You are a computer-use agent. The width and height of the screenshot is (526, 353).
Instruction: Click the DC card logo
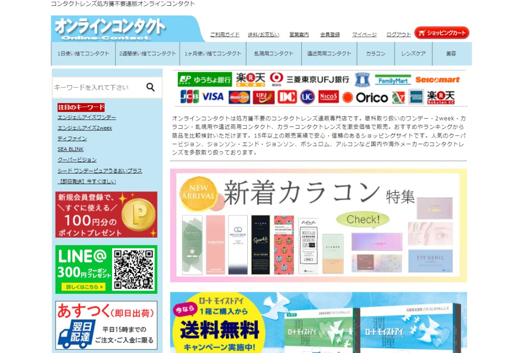pos(287,97)
